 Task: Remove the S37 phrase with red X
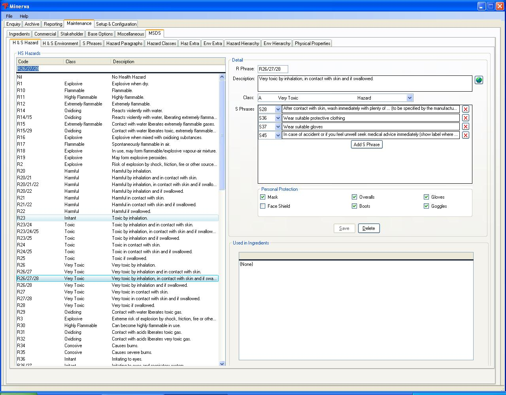(466, 126)
